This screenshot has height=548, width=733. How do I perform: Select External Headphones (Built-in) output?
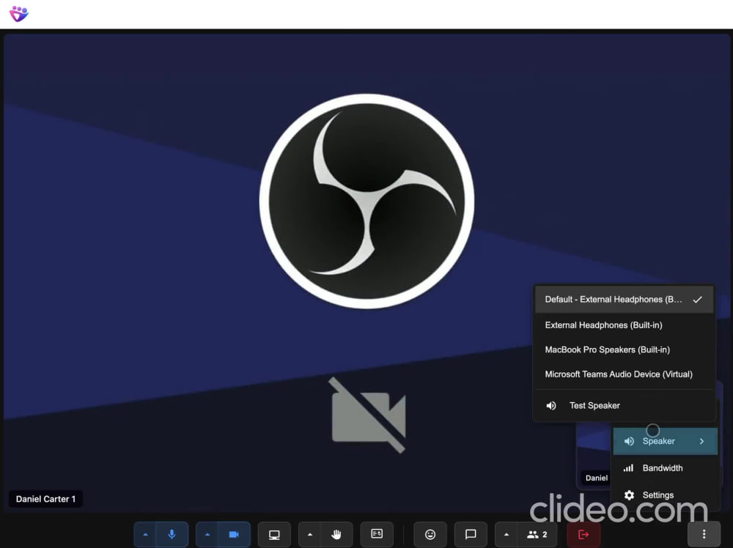tap(624, 325)
